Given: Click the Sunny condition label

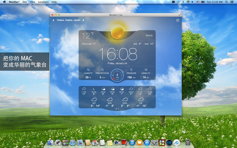Looking at the screenshot, I should point(149,35).
